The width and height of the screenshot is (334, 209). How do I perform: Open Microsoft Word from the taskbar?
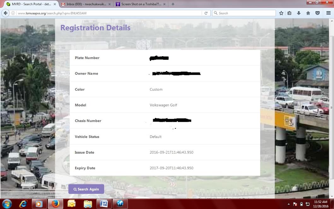tap(104, 204)
